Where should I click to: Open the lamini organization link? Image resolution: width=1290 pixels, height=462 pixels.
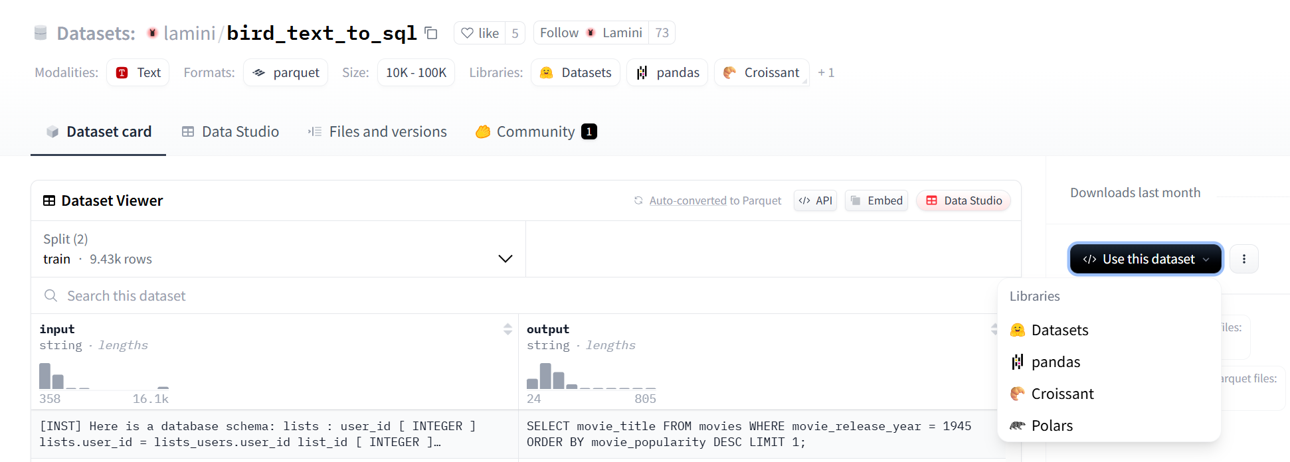189,33
